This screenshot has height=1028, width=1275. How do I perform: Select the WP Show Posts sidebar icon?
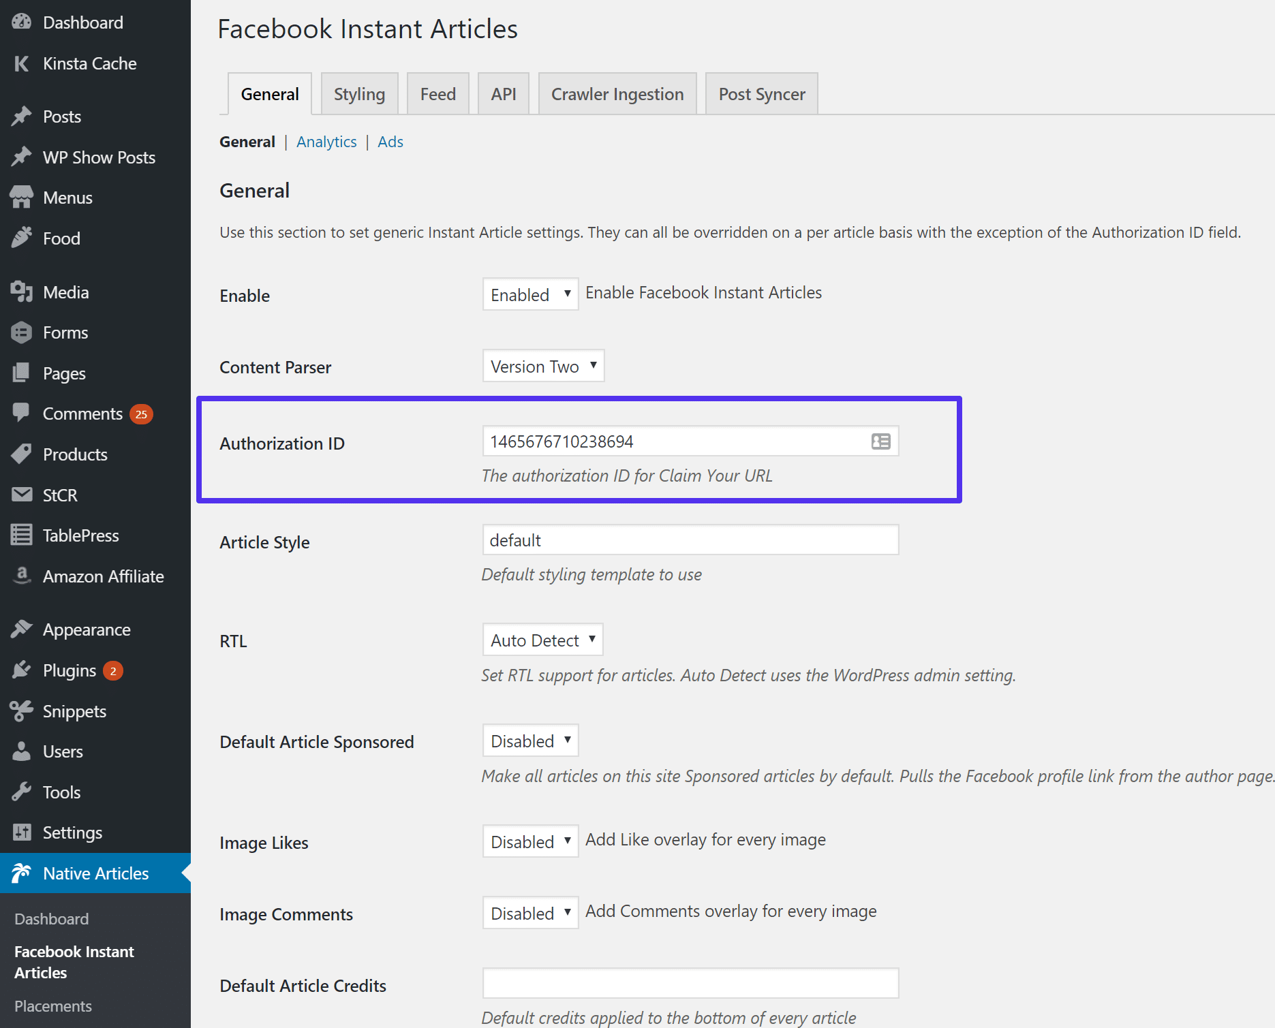(x=22, y=157)
